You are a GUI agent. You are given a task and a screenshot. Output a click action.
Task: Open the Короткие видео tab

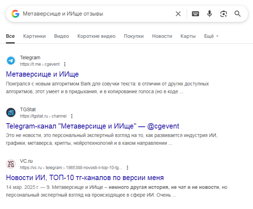pos(96,36)
